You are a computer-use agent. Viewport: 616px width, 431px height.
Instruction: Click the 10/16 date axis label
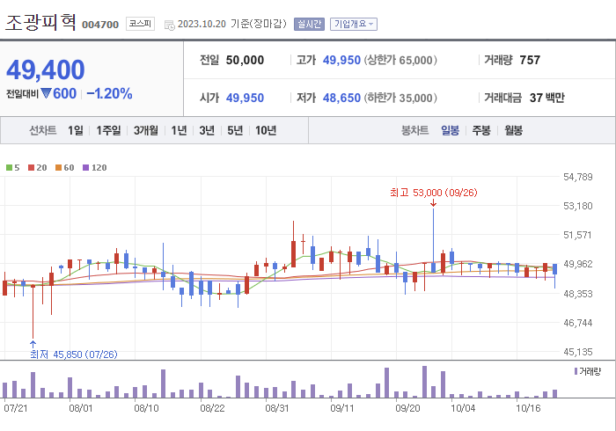tap(528, 408)
